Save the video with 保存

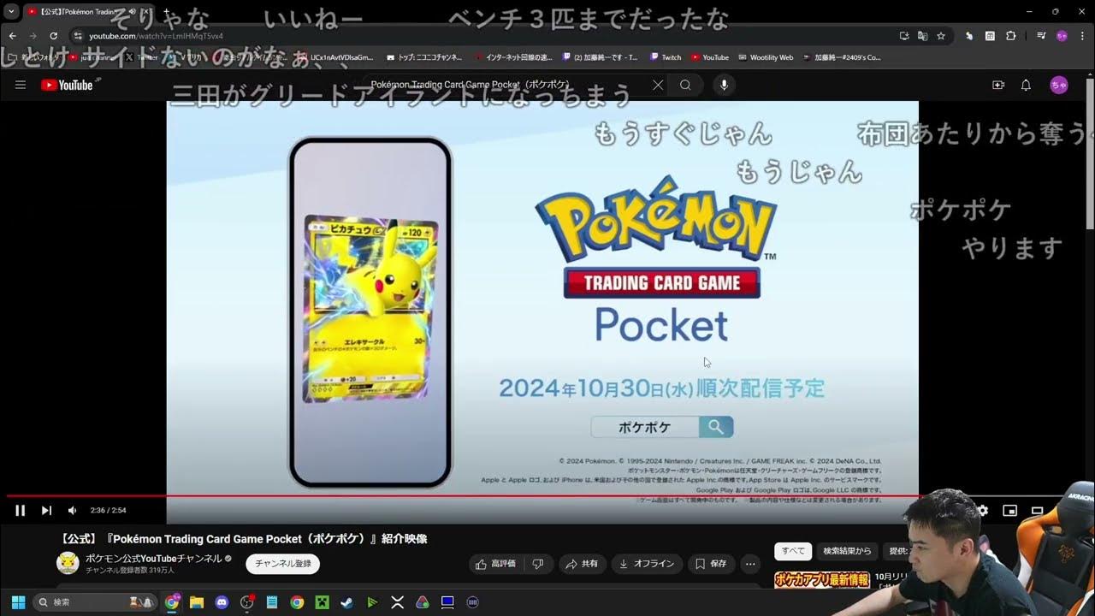711,564
